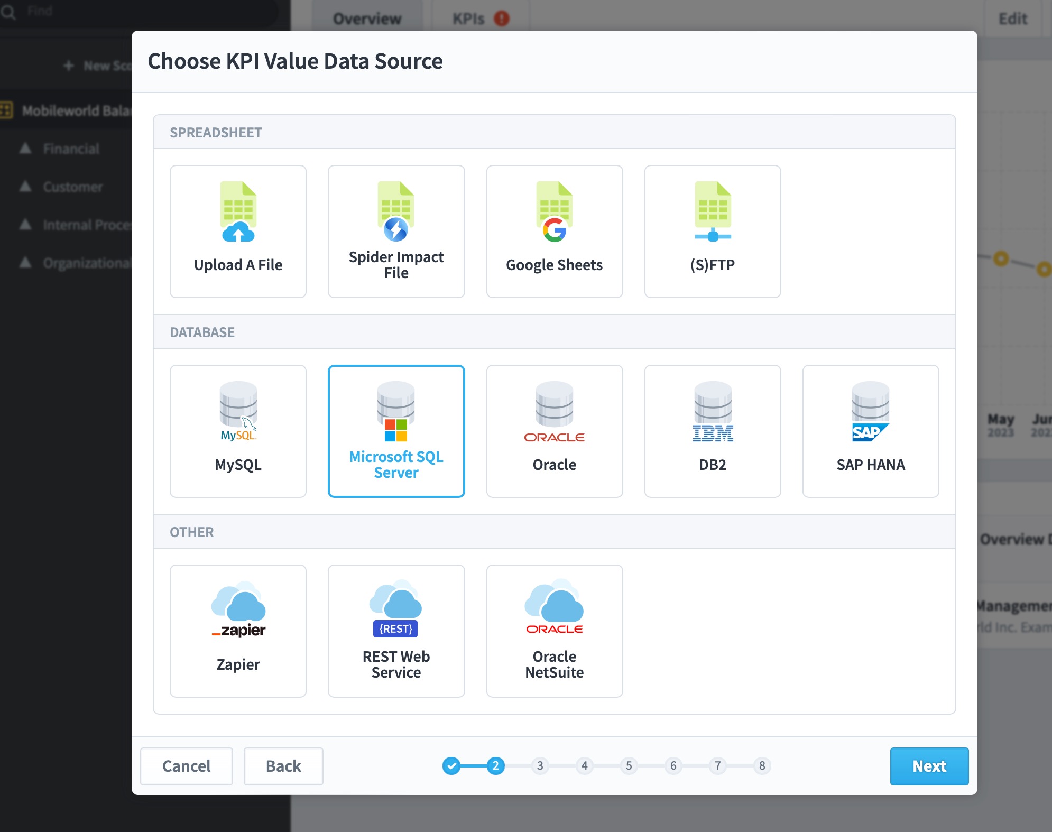This screenshot has height=832, width=1052.
Task: Click the 'Oracle' database label text
Action: [x=554, y=465]
